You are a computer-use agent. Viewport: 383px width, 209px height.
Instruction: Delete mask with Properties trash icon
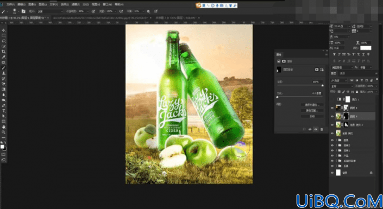(322, 129)
